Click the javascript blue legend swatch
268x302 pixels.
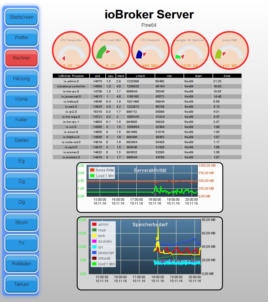point(94,253)
